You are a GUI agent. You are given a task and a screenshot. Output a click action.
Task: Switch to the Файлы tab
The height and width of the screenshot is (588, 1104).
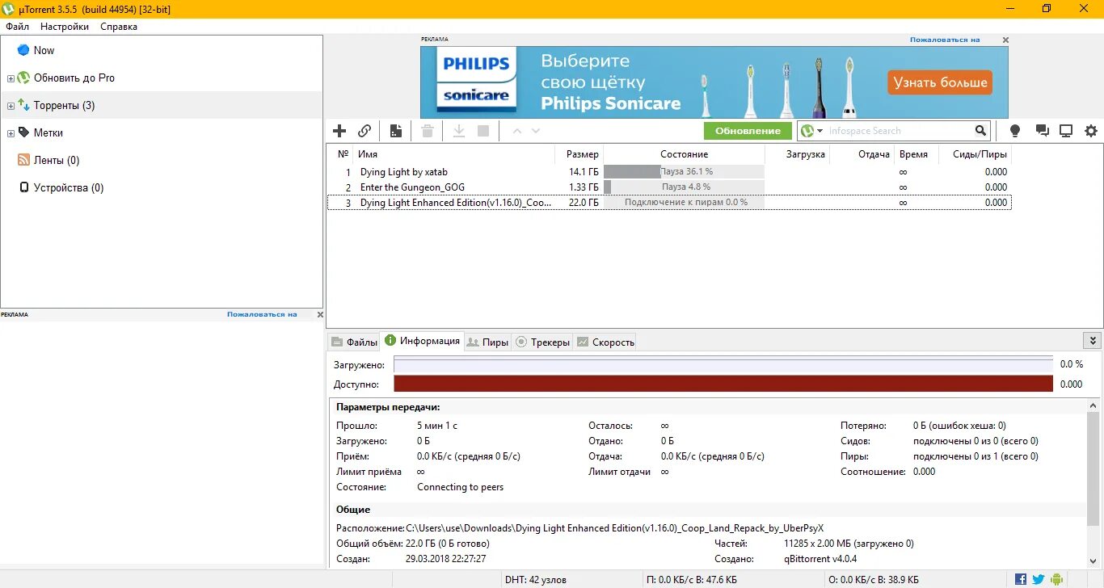tap(354, 342)
